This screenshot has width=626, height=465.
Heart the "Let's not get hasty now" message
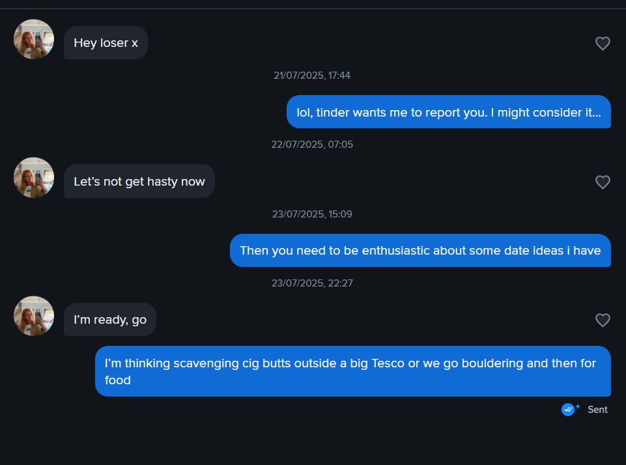[x=603, y=182]
